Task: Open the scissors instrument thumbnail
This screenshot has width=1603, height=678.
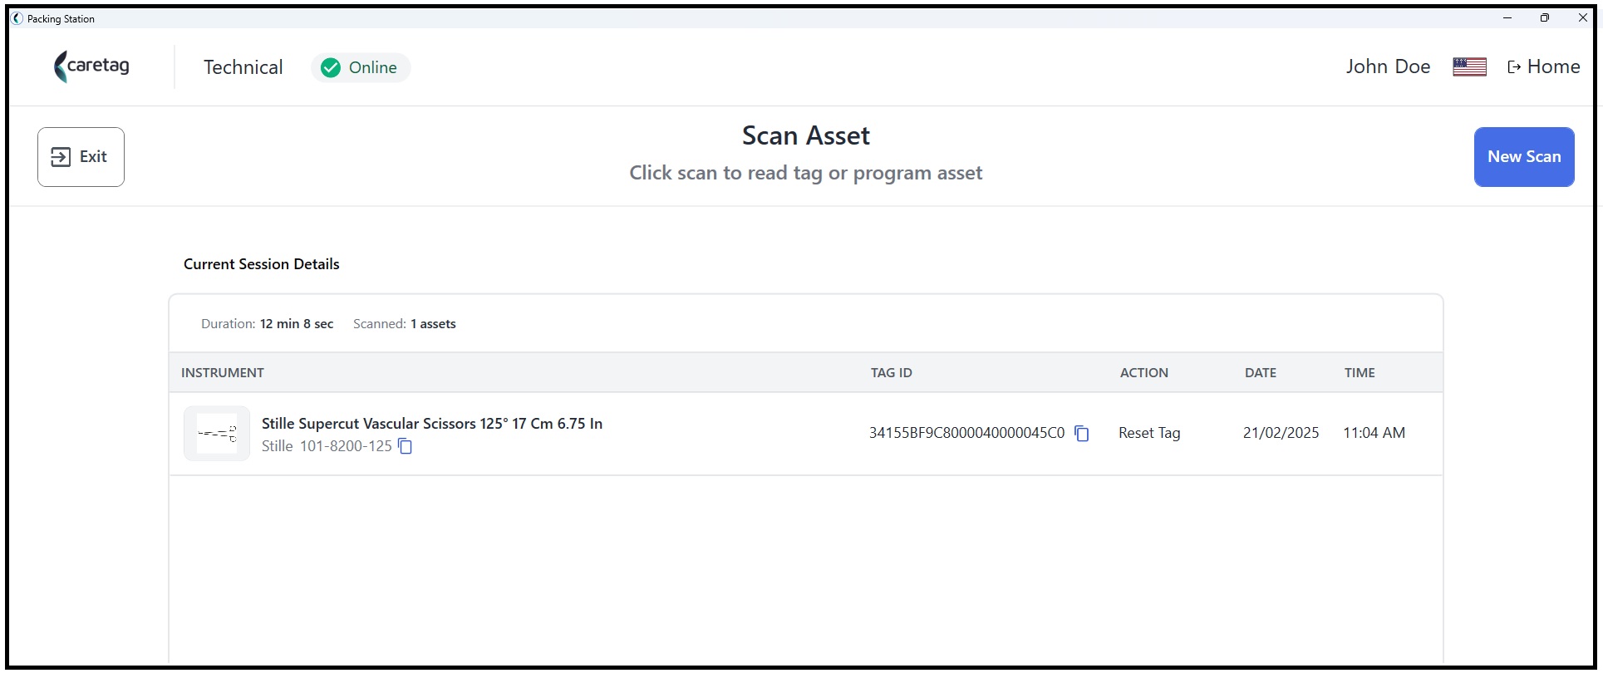Action: [217, 434]
